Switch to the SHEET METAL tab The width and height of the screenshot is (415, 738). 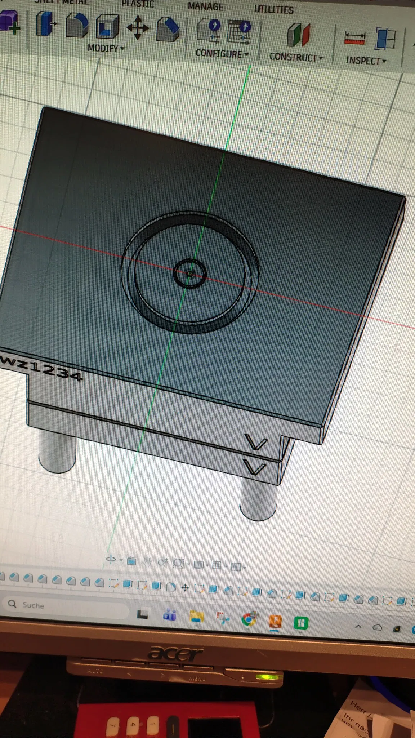(61, 2)
